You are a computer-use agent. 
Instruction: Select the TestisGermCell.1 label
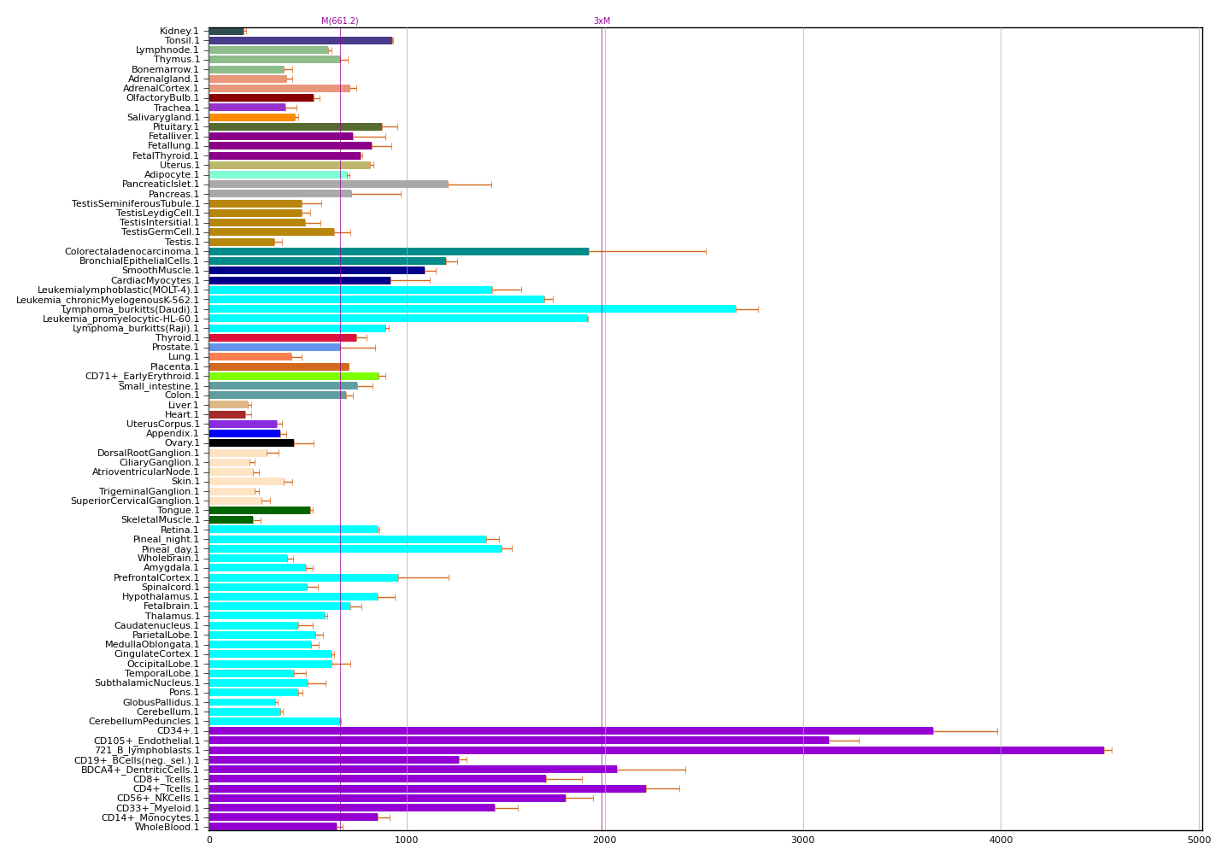[x=160, y=231]
